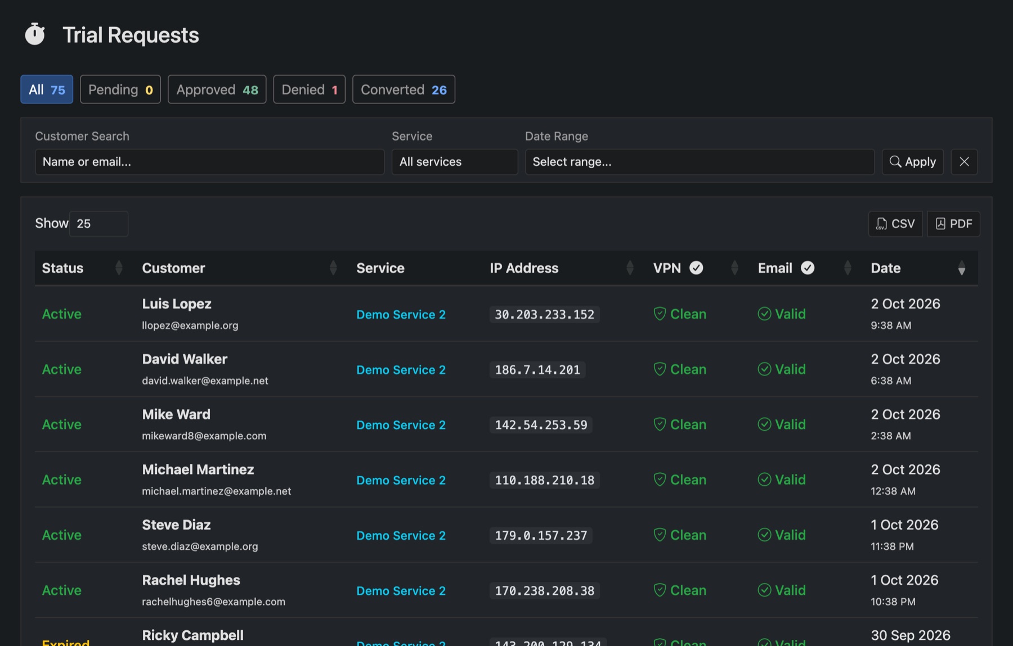Click the name Michael Martinez
This screenshot has height=646, width=1013.
tap(198, 469)
